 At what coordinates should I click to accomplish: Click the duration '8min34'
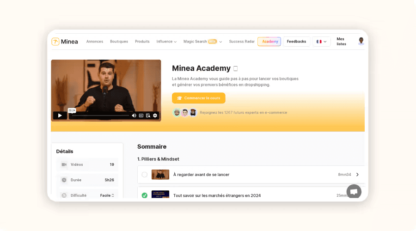tap(344, 175)
